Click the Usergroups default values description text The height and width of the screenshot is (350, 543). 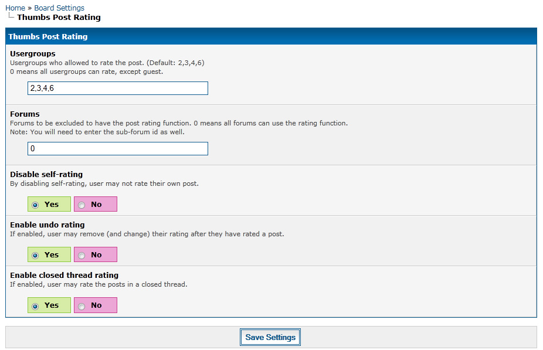[x=107, y=63]
